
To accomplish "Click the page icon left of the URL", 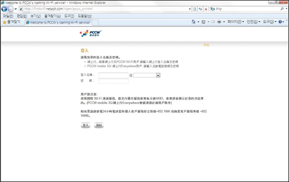I will [22, 9].
